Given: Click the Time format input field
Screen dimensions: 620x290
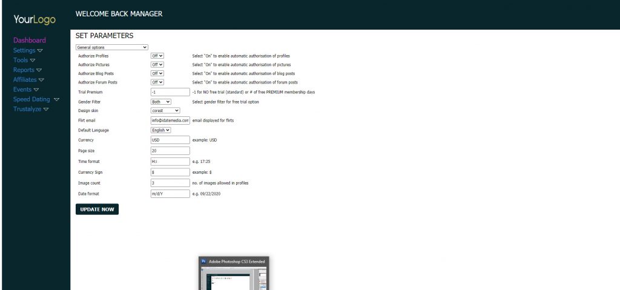Looking at the screenshot, I should click(170, 162).
